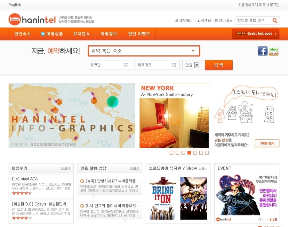Image resolution: width=288 pixels, height=227 pixels.
Task: Open the blog icon link
Action: (x=274, y=51)
